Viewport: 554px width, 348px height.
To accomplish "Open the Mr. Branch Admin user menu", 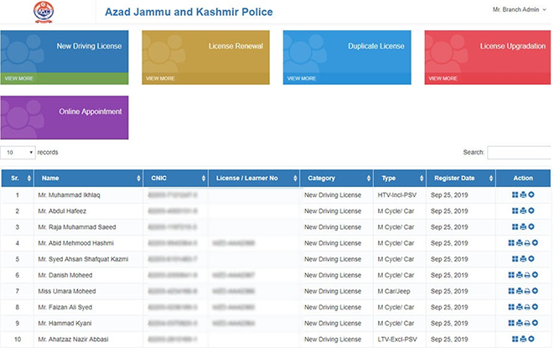I will (x=519, y=9).
